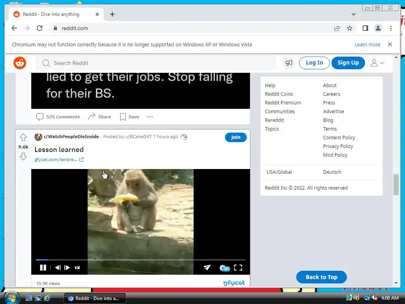405x304 pixels.
Task: Dismiss the Chromium warning infobar
Action: pos(390,44)
